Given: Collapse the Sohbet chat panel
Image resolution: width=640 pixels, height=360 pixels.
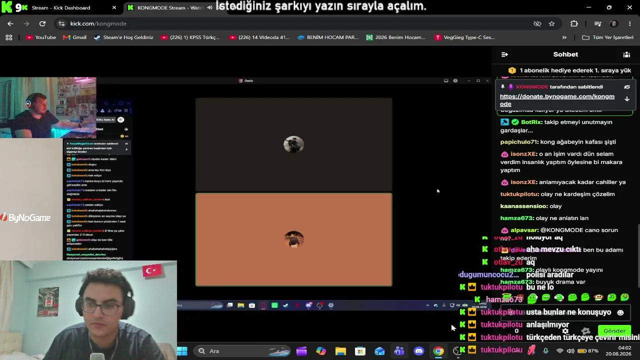Looking at the screenshot, I should (x=504, y=54).
